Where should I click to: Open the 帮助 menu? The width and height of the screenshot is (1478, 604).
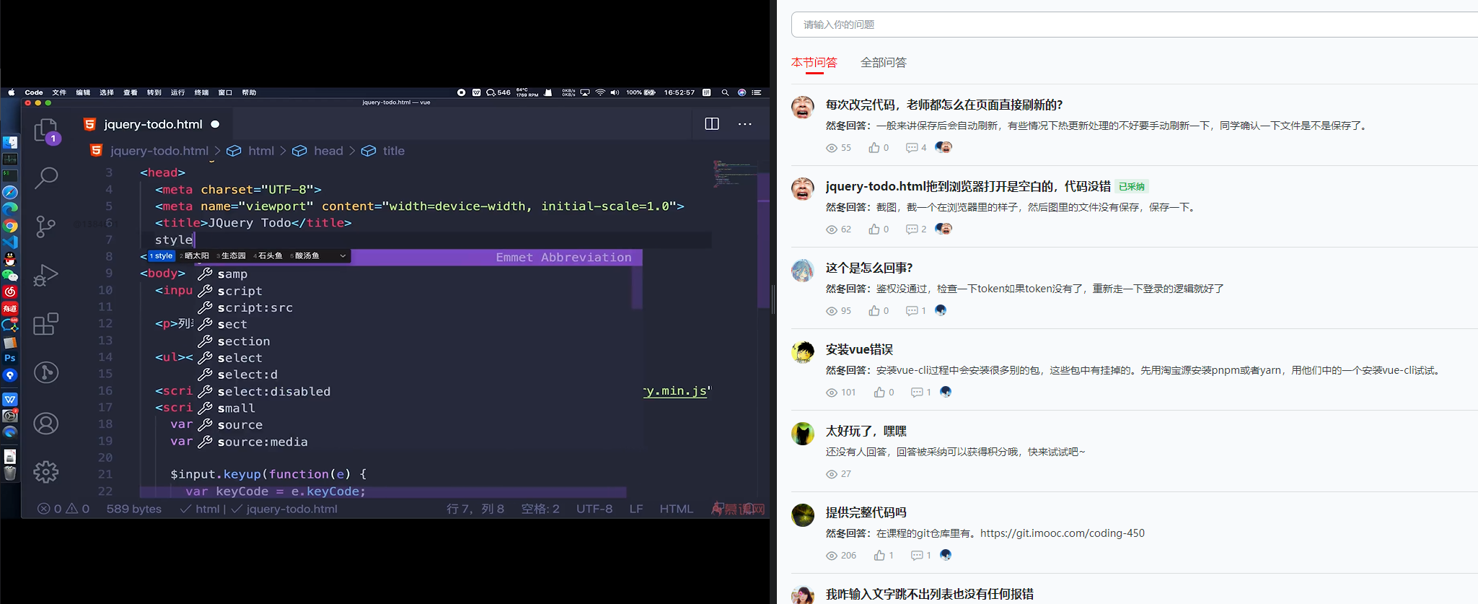click(x=249, y=92)
